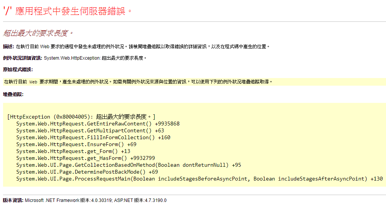
Task: Click the ProcessRequestMain stack trace line
Action: pos(199,179)
